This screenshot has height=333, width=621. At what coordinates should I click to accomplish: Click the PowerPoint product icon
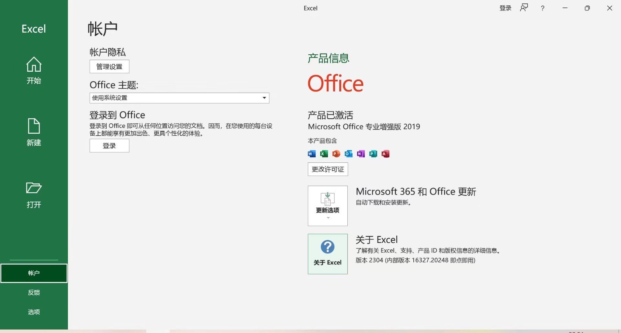[336, 154]
